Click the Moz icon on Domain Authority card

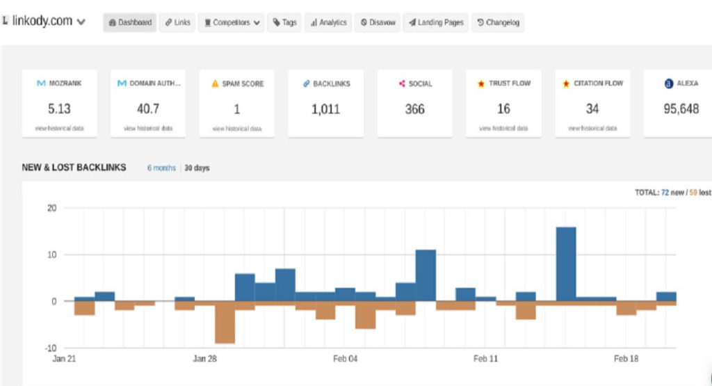[122, 83]
